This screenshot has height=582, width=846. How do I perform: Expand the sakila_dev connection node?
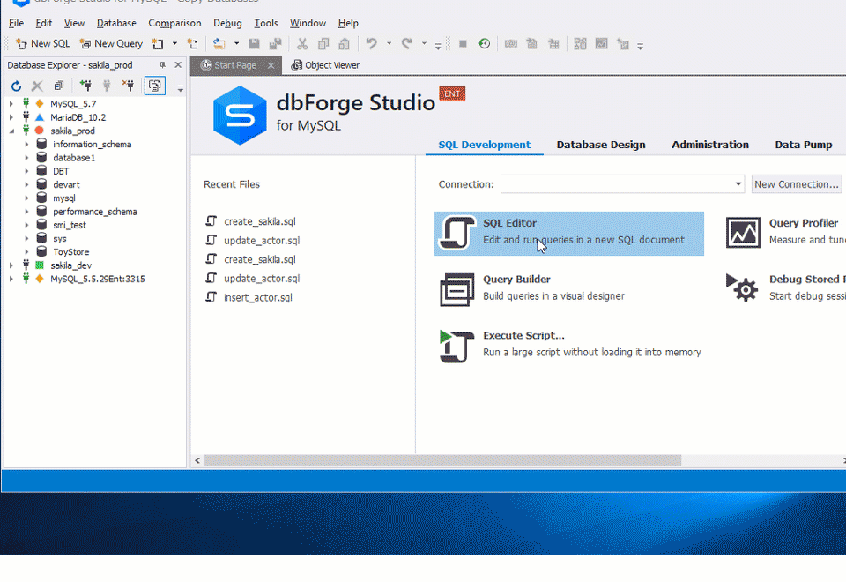pyautogui.click(x=11, y=265)
